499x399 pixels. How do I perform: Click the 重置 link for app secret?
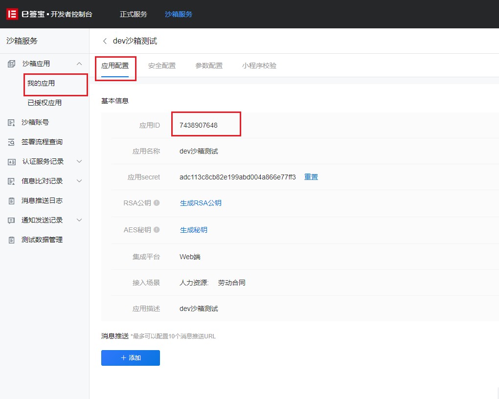[311, 177]
